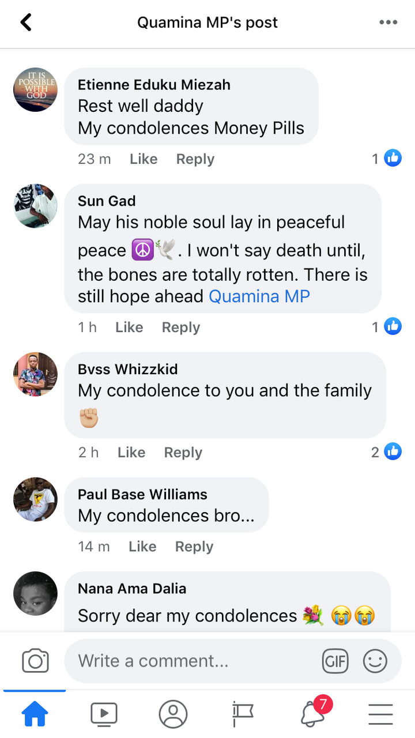
Task: Open the hamburger menu tab
Action: (x=380, y=715)
